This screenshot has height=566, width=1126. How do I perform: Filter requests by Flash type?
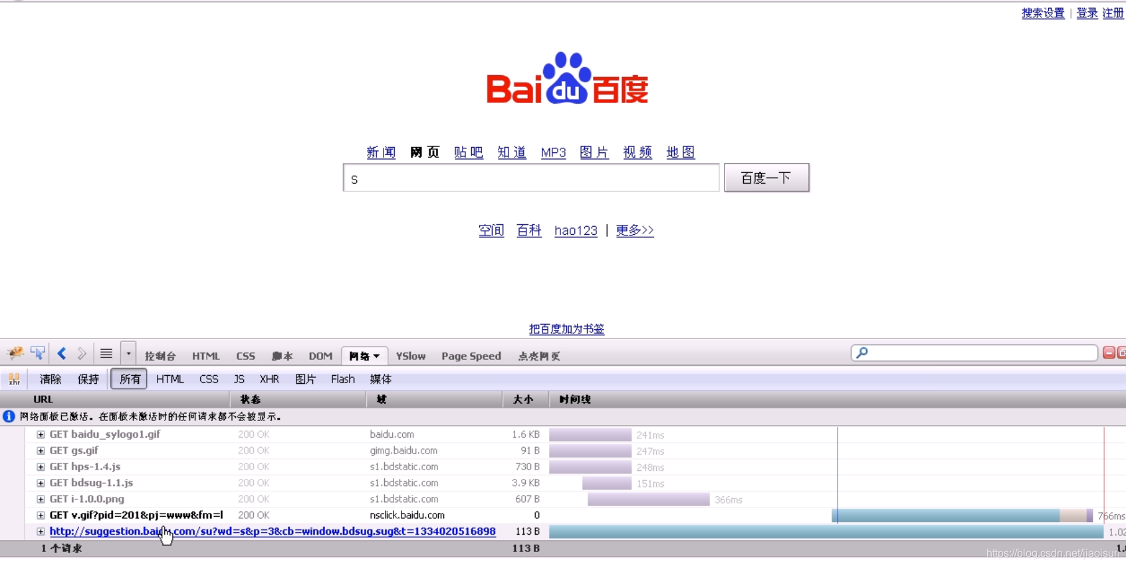click(343, 379)
